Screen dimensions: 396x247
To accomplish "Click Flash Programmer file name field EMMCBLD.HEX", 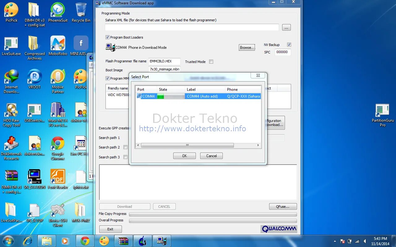I will coord(164,61).
